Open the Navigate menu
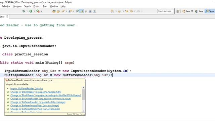The height and width of the screenshot is (121, 215). click(x=17, y=6)
